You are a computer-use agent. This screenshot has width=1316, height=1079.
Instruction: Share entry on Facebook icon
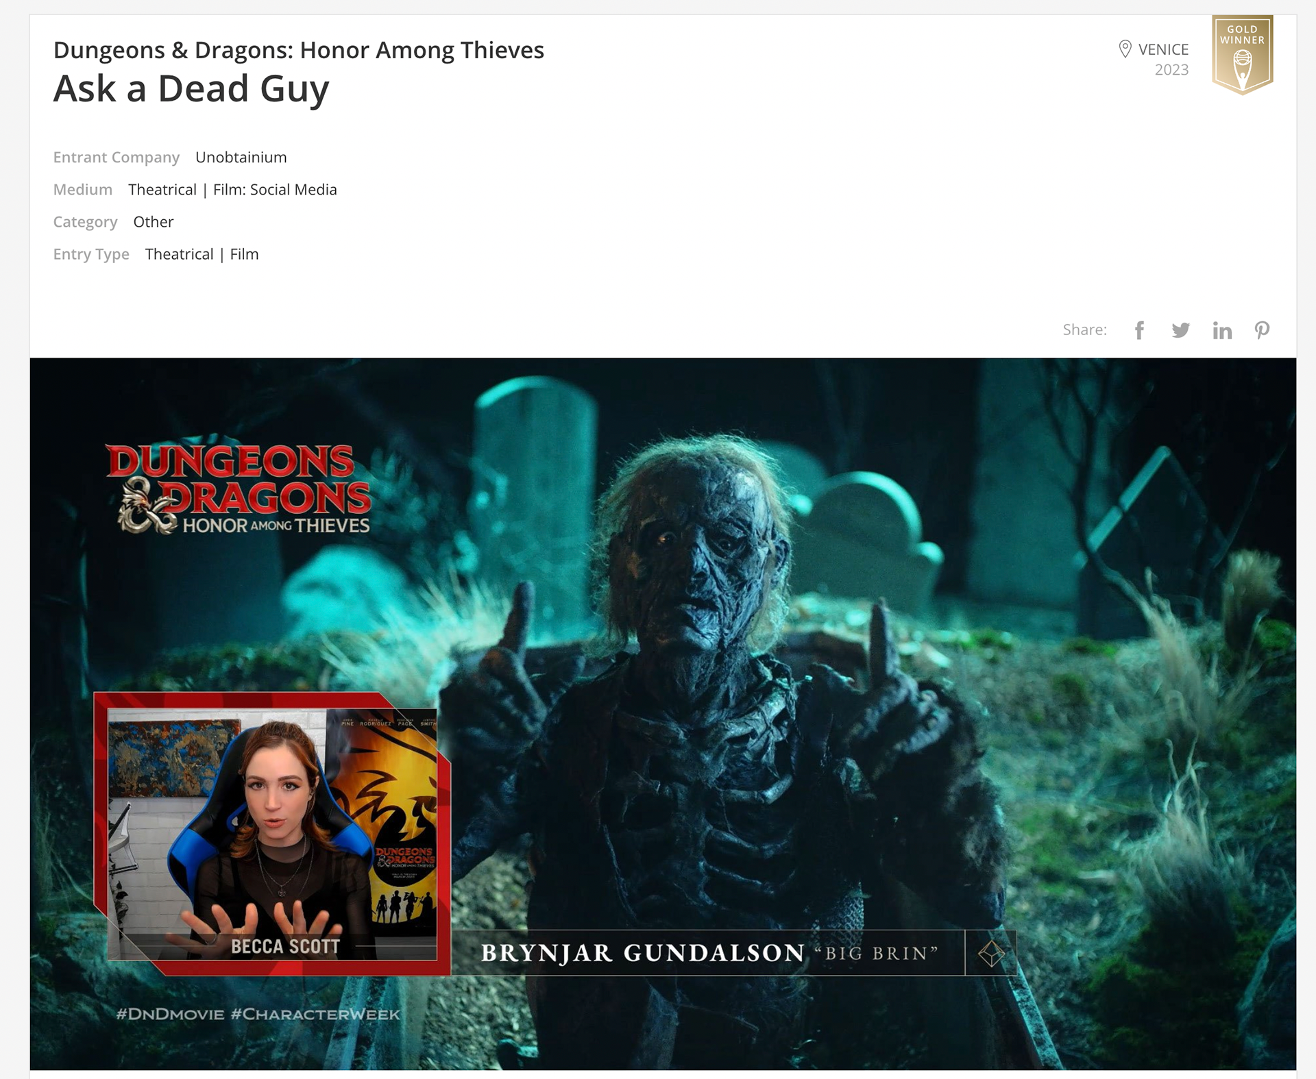tap(1139, 330)
